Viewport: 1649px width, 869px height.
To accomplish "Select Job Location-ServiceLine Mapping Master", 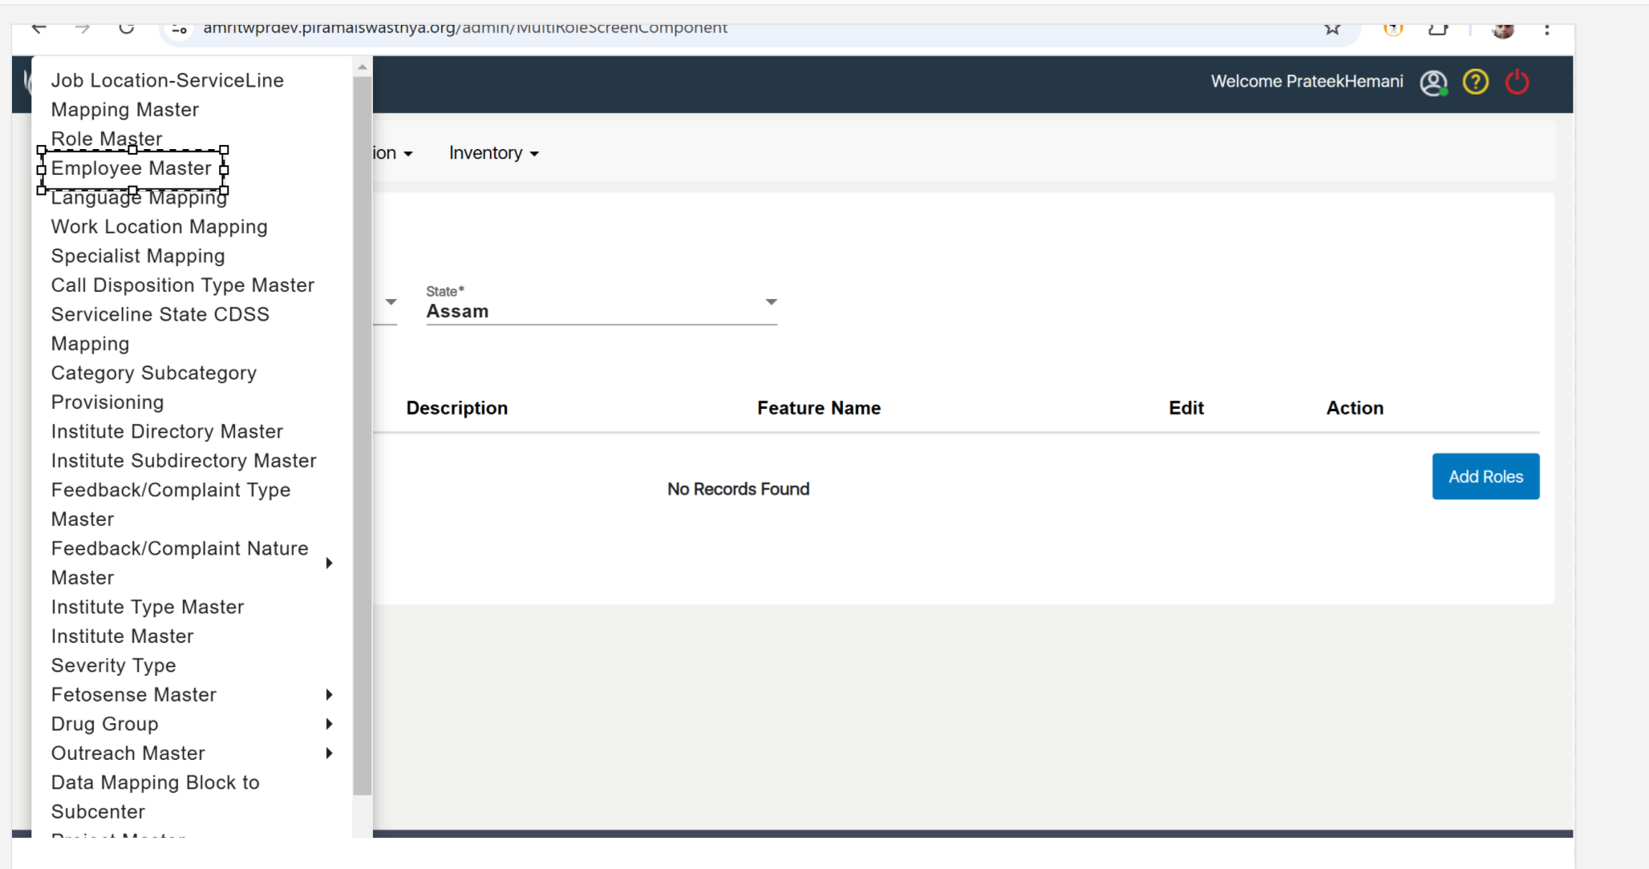I will pyautogui.click(x=168, y=95).
